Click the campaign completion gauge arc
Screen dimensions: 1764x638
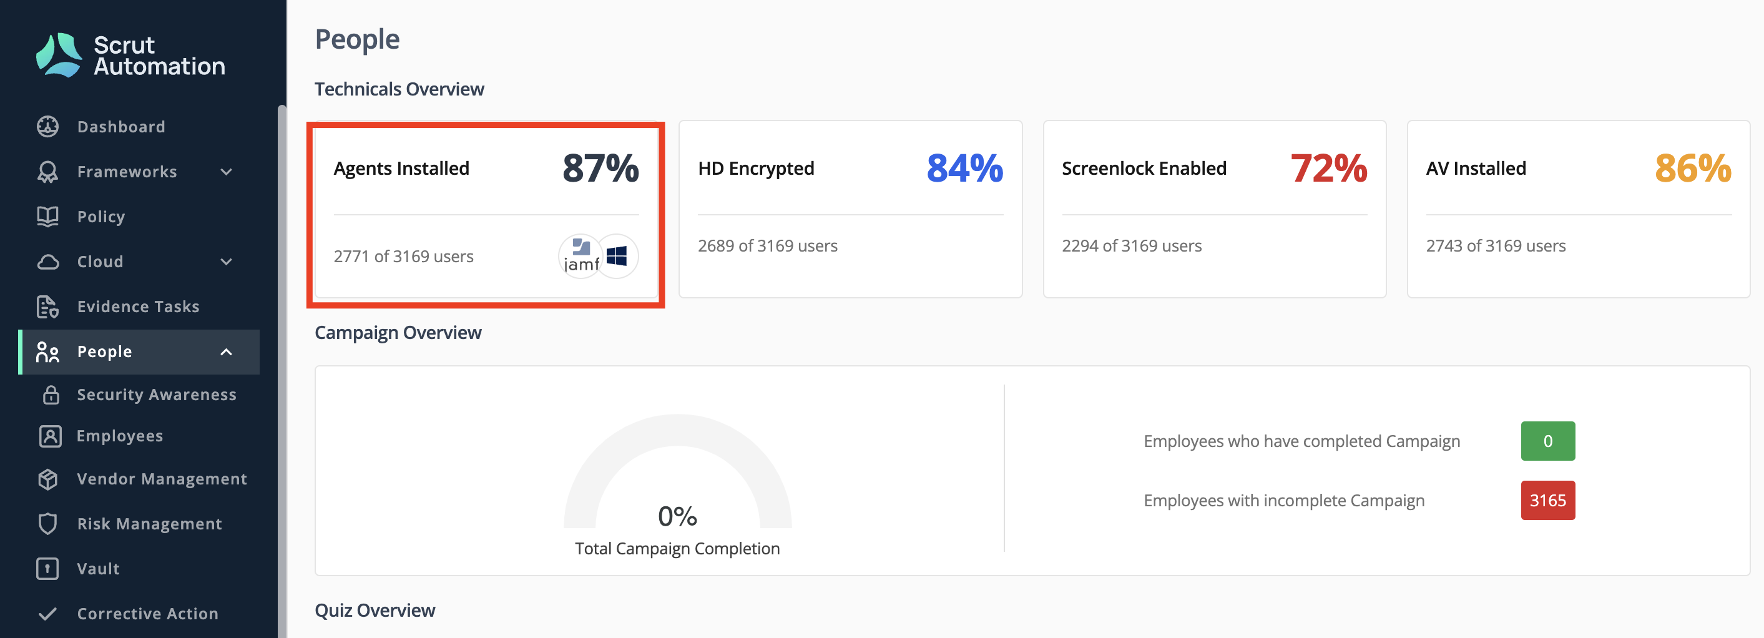pos(677,431)
